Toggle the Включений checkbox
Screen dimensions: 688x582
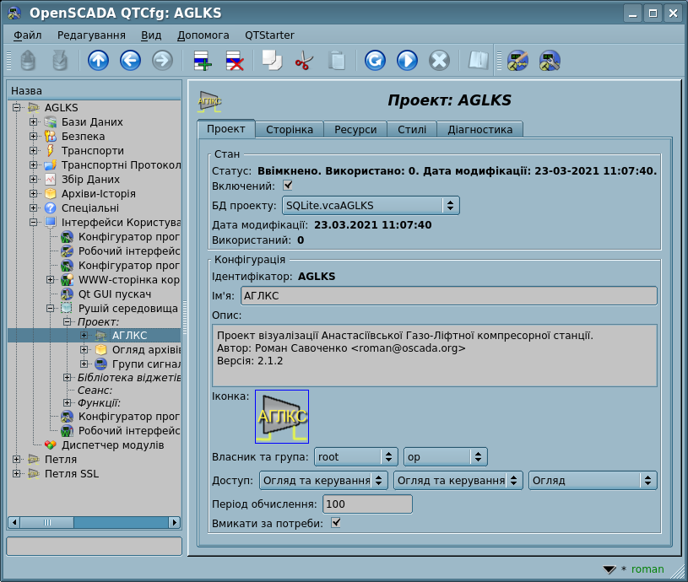pyautogui.click(x=288, y=186)
